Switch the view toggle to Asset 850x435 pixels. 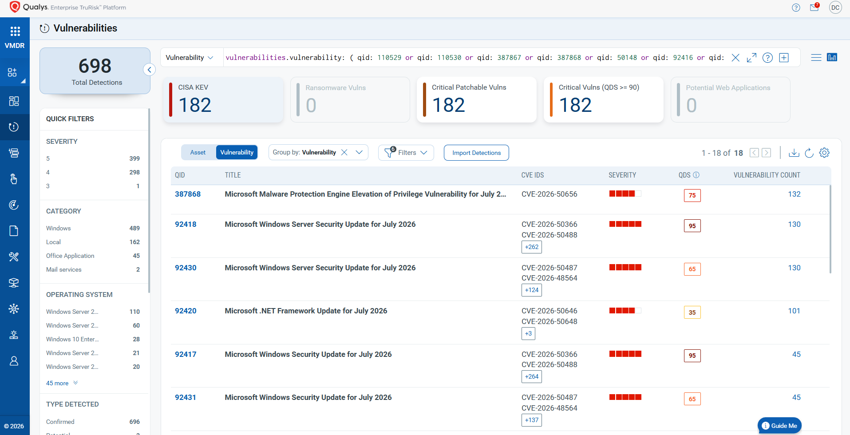pos(198,152)
